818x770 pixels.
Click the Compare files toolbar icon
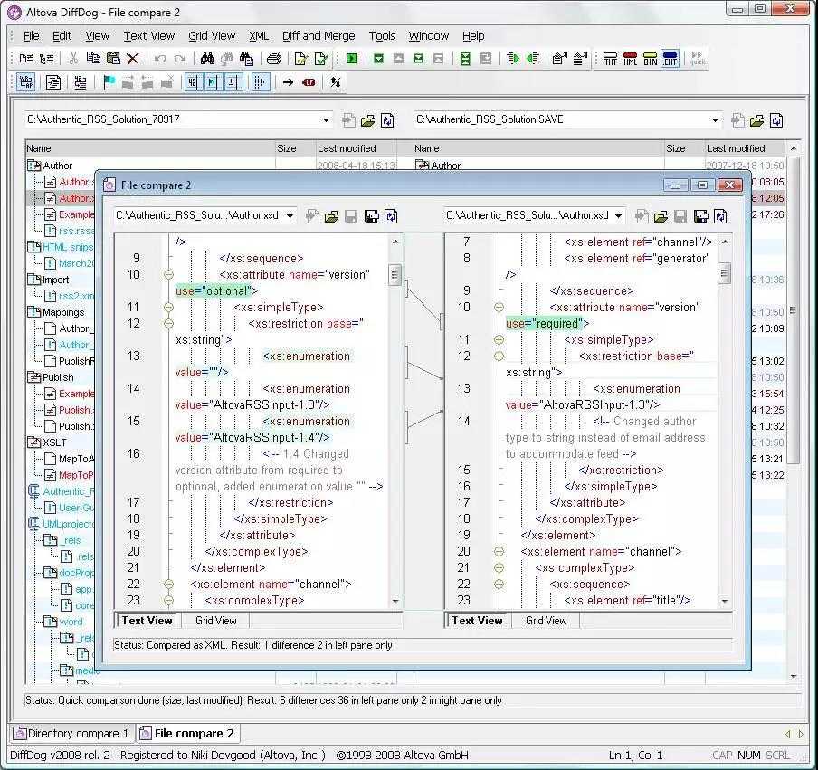(x=26, y=59)
